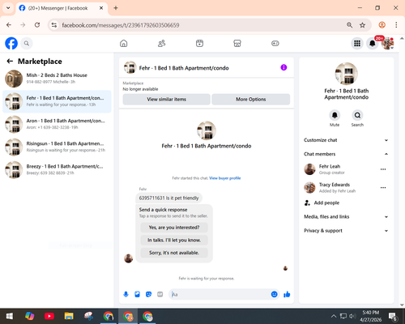Choose a GIF icon
The width and height of the screenshot is (405, 324).
pyautogui.click(x=160, y=294)
